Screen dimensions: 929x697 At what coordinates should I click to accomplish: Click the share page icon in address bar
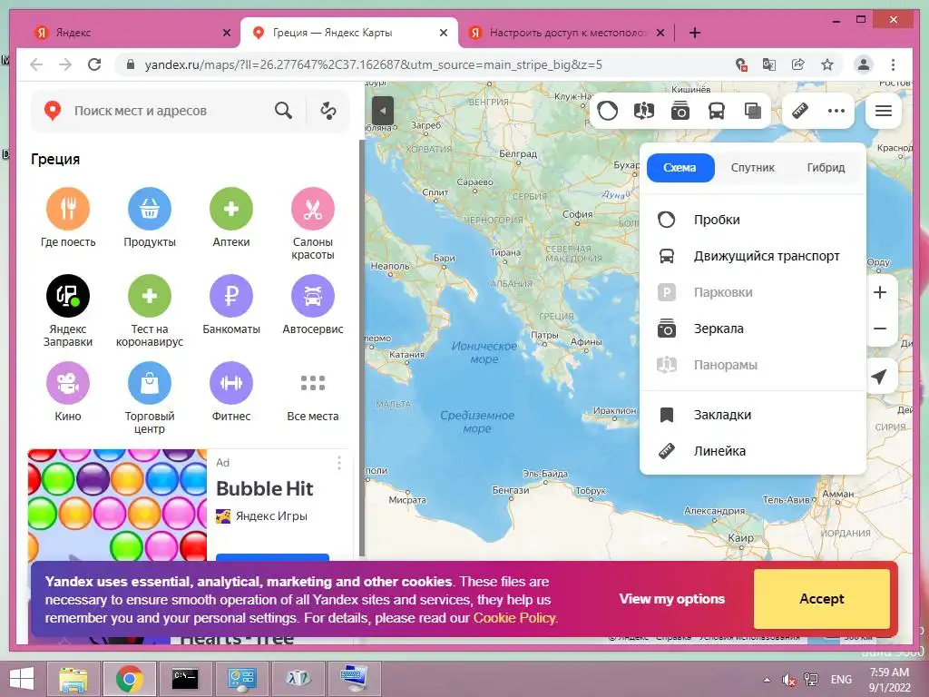[x=798, y=64]
